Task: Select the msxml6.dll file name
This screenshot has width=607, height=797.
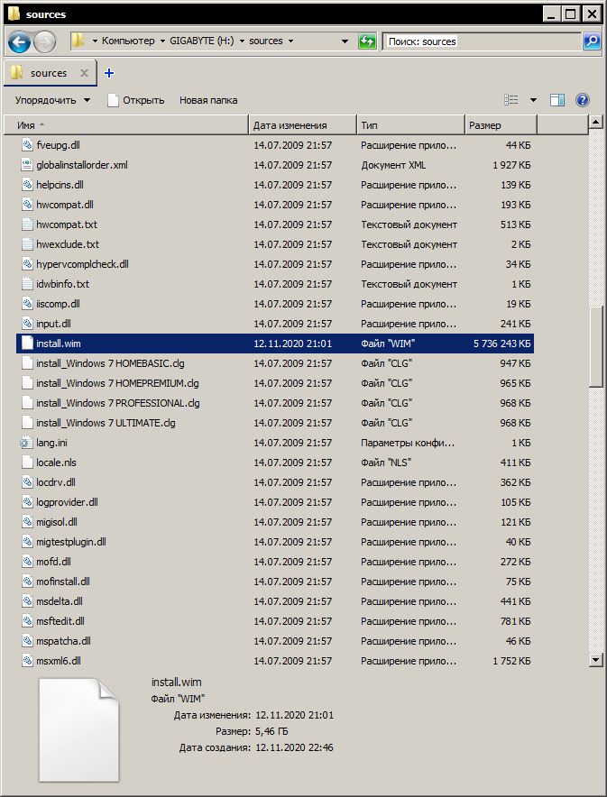Action: point(59,661)
